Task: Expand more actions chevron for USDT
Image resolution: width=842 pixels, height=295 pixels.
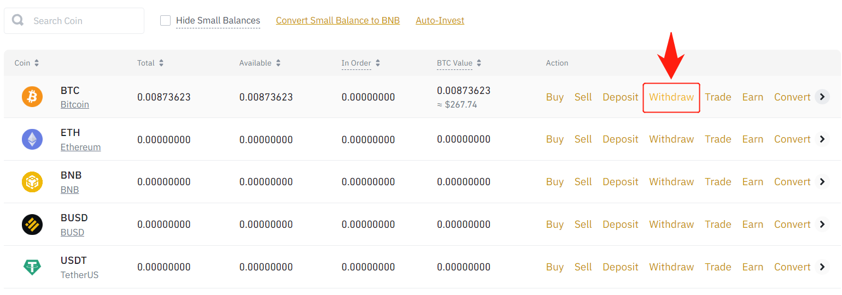Action: click(x=822, y=267)
